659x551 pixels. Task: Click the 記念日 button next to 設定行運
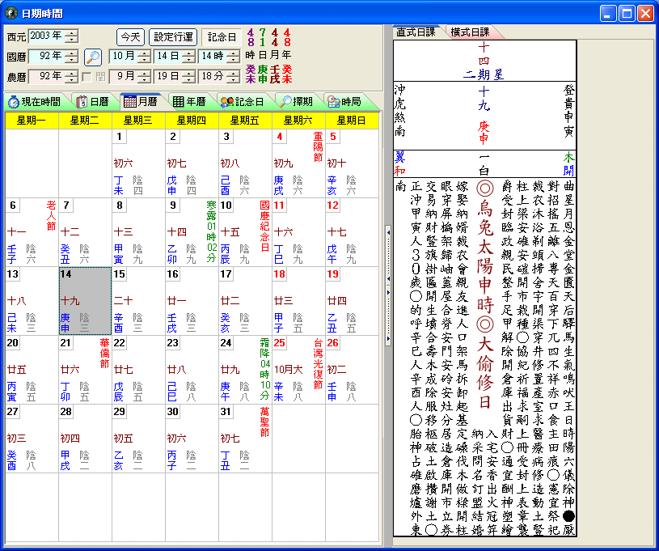click(x=222, y=37)
